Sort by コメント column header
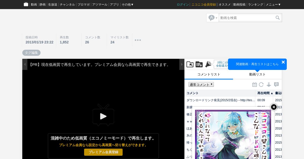Screen dimensions: 304x159 (220, 93)
